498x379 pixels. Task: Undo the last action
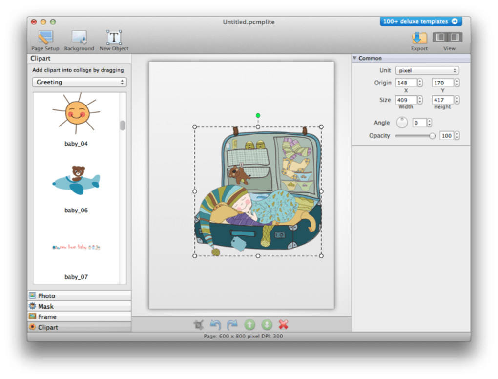(x=215, y=325)
